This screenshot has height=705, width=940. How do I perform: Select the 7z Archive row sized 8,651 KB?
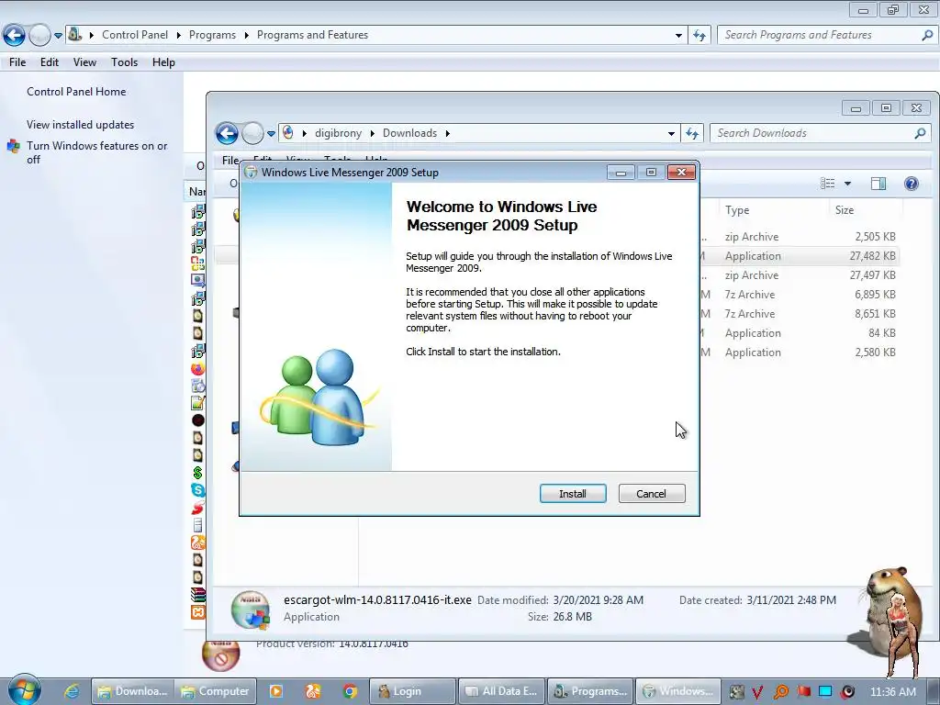point(800,314)
